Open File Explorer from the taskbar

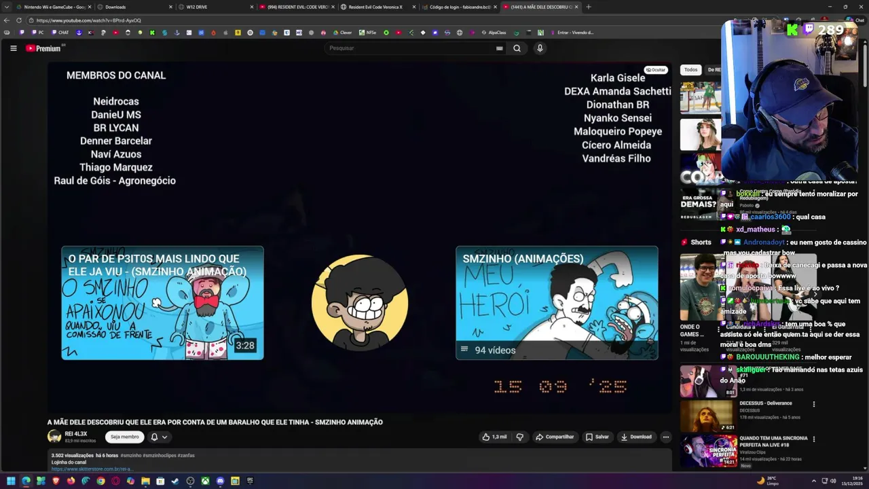[x=145, y=481]
